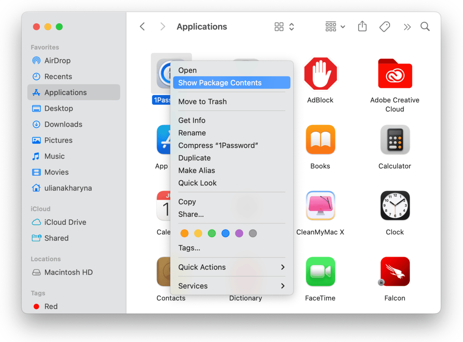Open the ulianakharyna home folder

tap(74, 188)
